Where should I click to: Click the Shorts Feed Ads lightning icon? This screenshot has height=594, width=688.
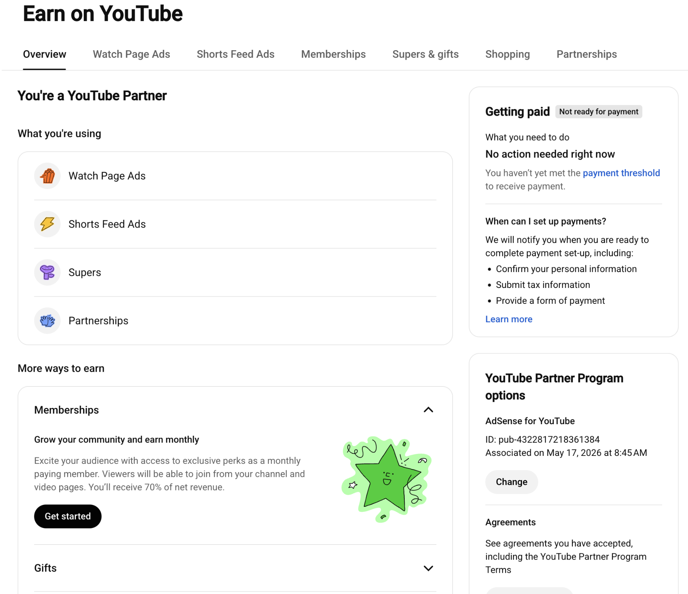coord(48,224)
